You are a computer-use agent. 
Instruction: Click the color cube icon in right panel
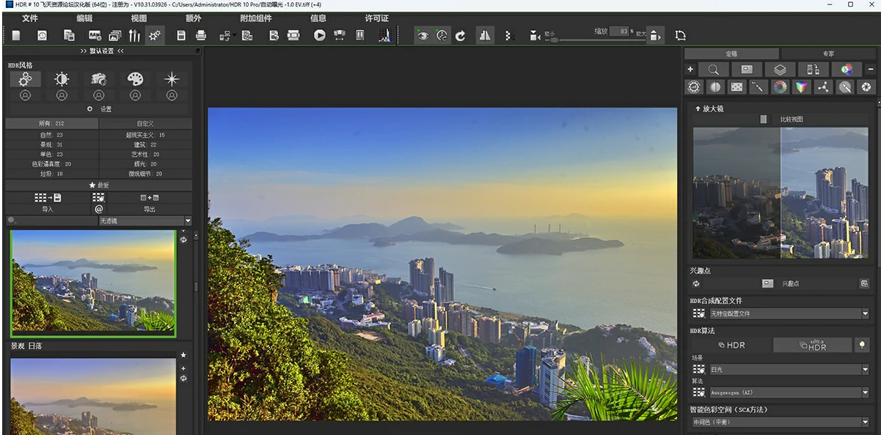pos(802,87)
